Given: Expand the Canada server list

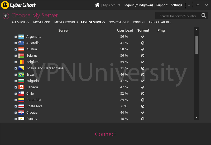Looking at the screenshot, I should (16, 87).
